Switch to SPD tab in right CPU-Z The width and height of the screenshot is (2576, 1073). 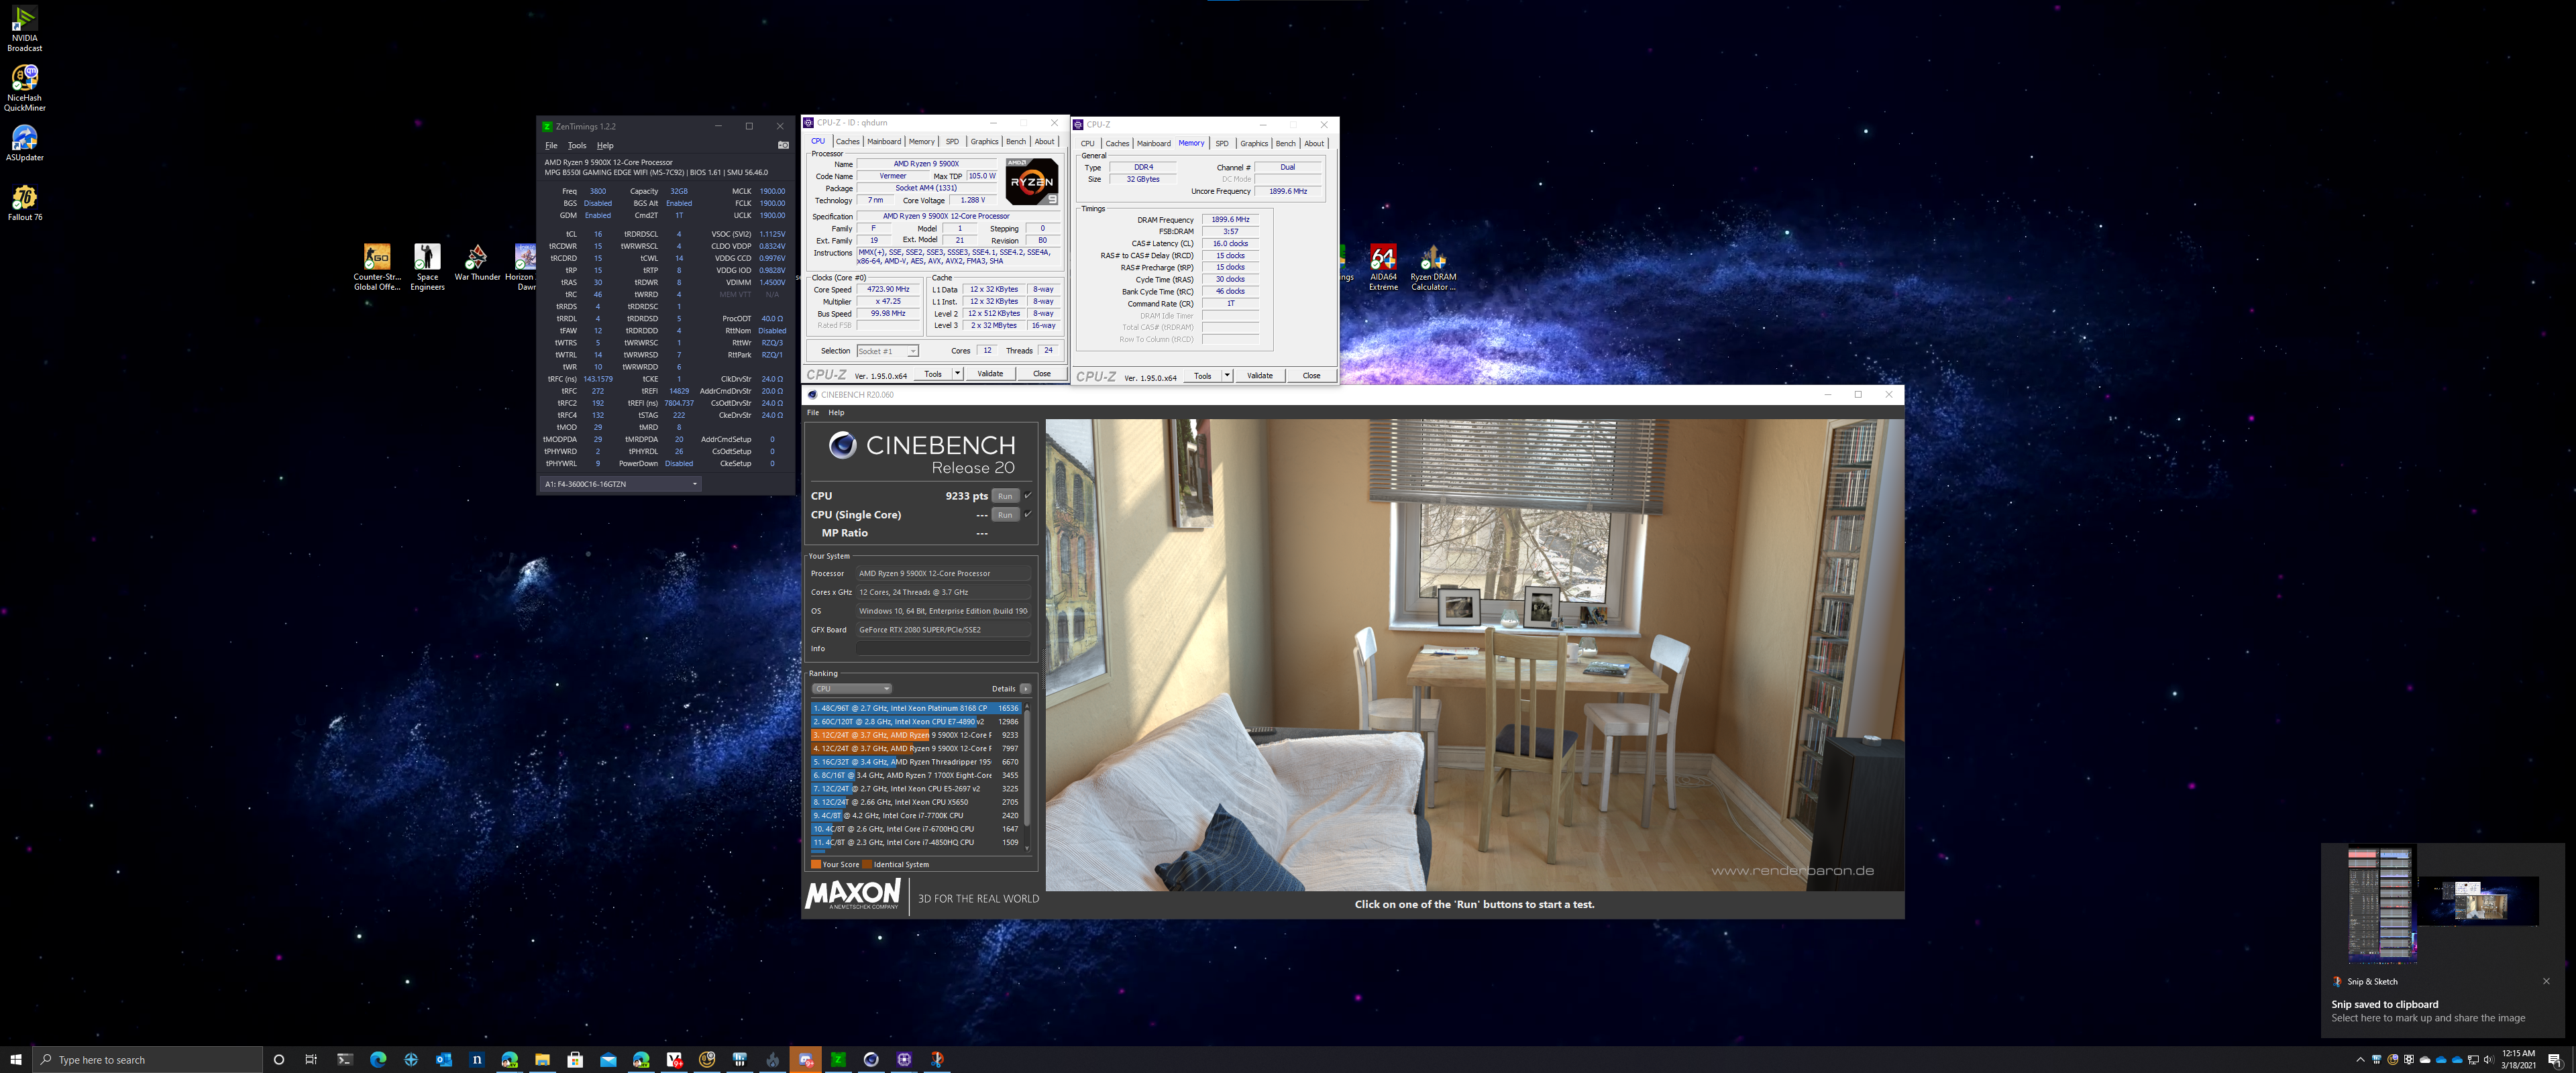1222,143
